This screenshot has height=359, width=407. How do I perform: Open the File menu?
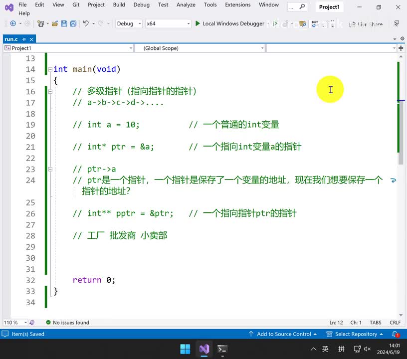point(22,4)
